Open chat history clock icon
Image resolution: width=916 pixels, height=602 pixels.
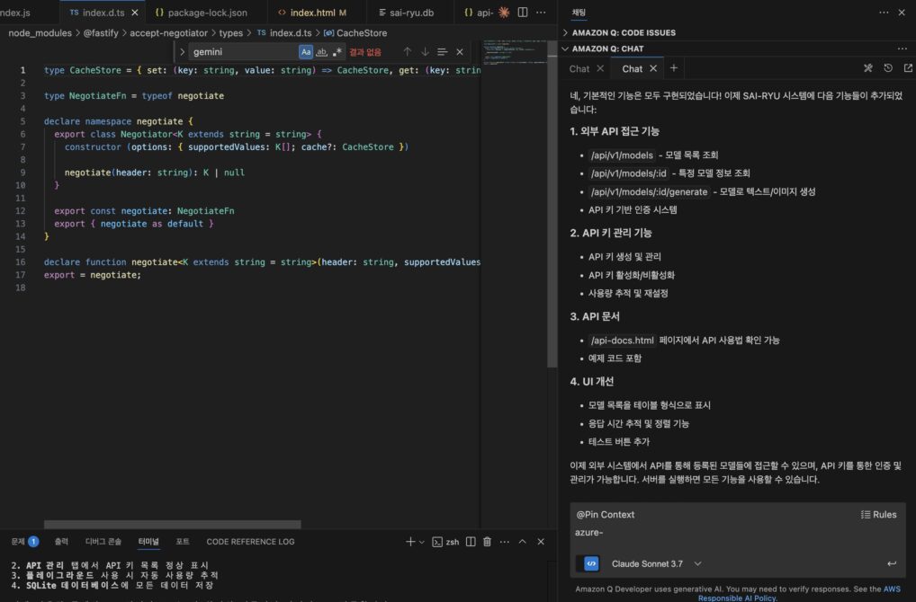tap(888, 68)
